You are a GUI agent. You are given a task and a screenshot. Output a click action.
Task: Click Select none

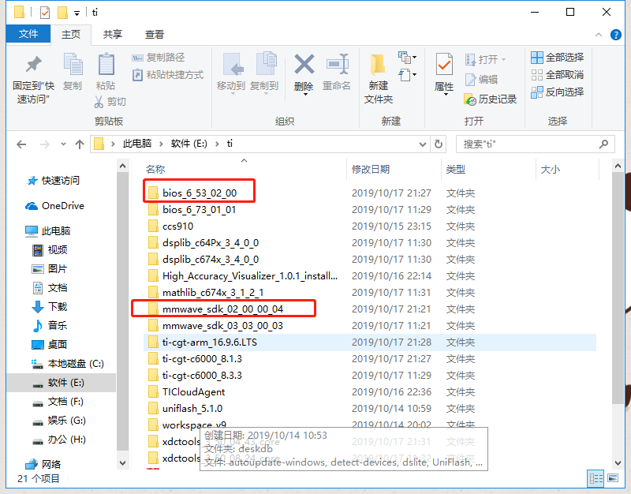click(558, 75)
